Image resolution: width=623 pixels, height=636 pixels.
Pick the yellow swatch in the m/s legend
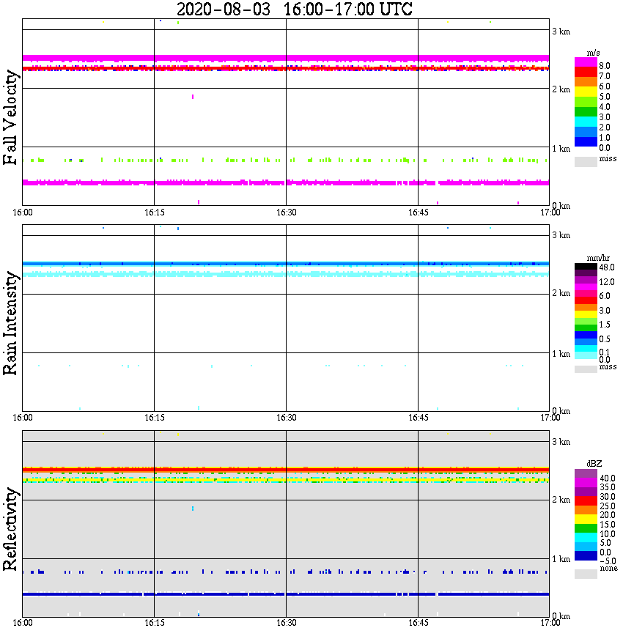[586, 92]
